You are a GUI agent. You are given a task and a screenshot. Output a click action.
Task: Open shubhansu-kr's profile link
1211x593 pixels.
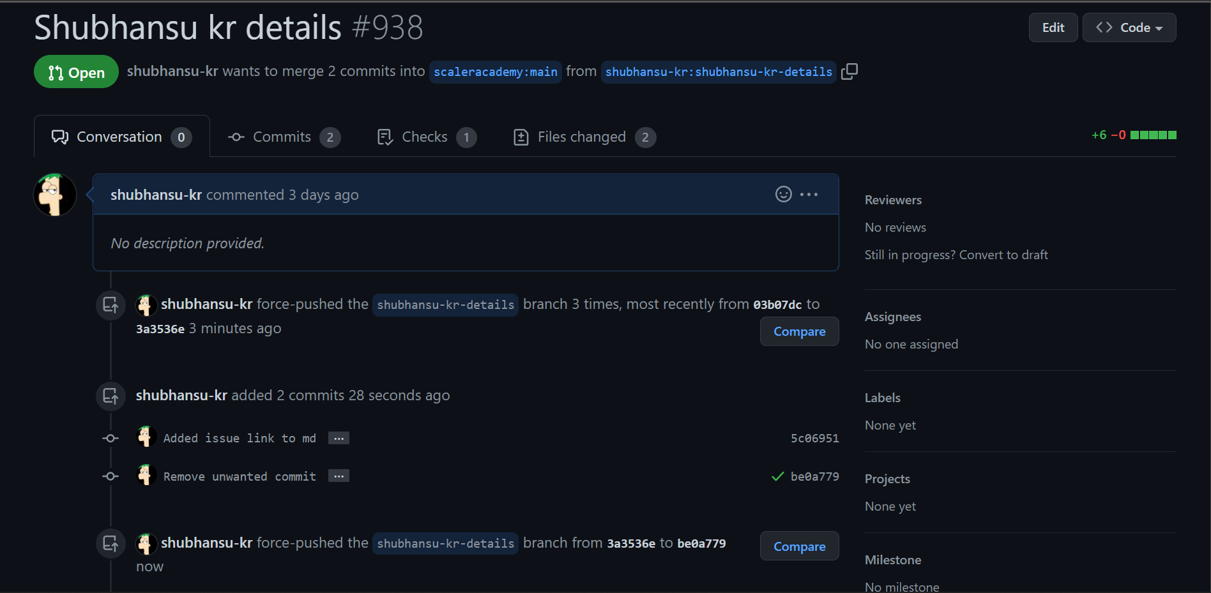coord(172,71)
